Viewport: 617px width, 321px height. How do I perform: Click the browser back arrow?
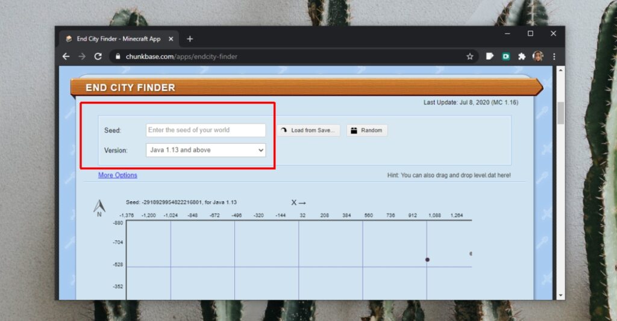click(66, 57)
